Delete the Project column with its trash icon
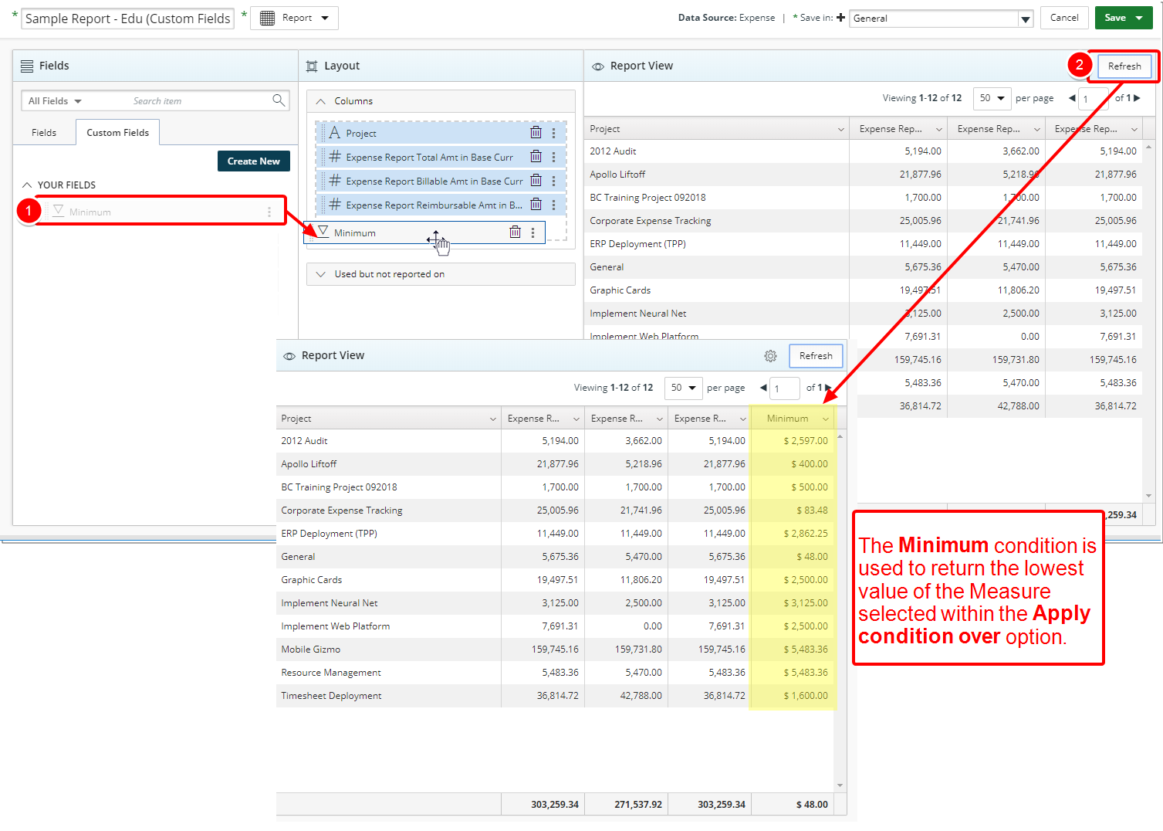The height and width of the screenshot is (831, 1163). click(536, 133)
